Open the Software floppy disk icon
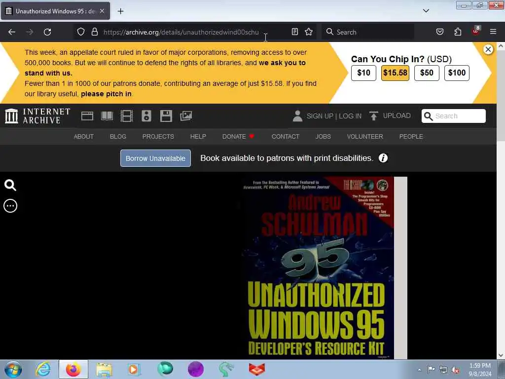This screenshot has width=505, height=379. click(166, 116)
